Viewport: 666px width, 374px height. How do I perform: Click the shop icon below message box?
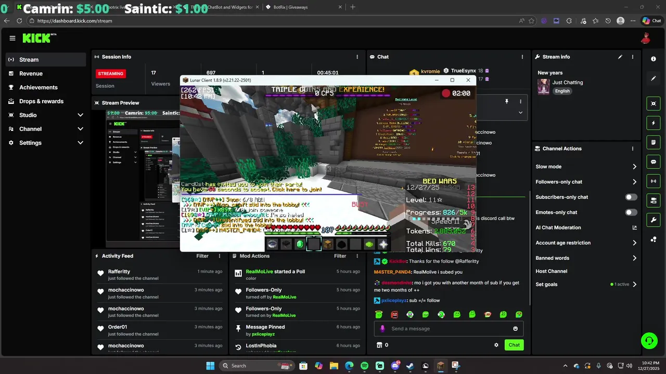tap(379, 345)
